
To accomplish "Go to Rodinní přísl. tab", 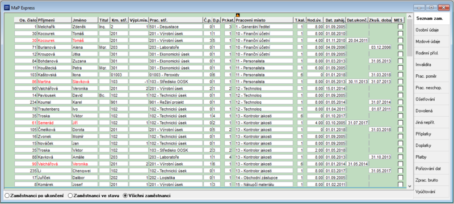I will [432, 53].
